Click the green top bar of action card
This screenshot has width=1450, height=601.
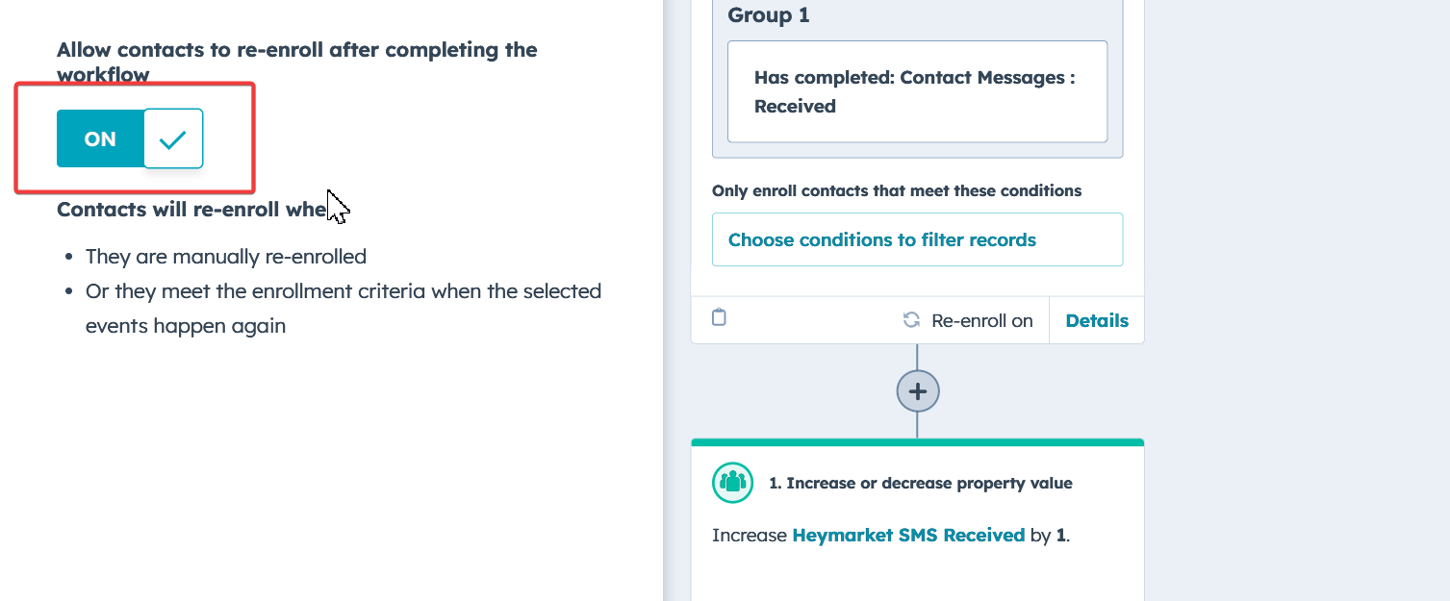tap(917, 442)
